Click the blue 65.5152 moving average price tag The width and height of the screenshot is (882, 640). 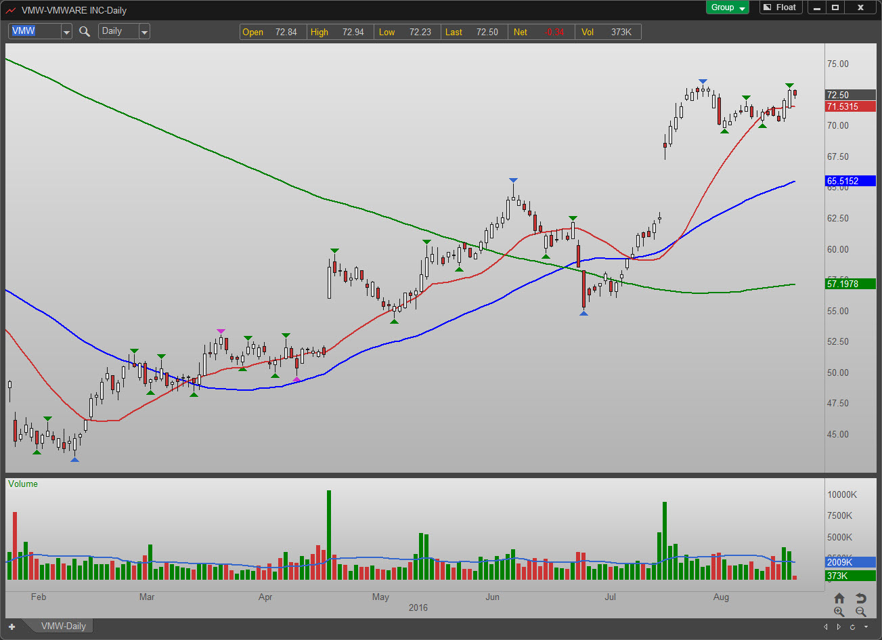click(x=850, y=181)
